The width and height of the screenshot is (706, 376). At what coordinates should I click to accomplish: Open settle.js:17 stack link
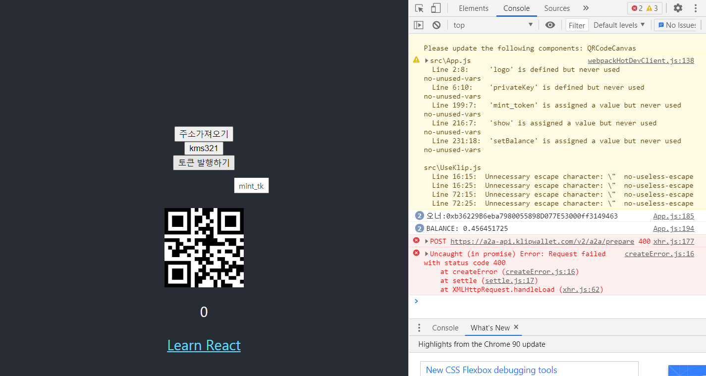509,280
